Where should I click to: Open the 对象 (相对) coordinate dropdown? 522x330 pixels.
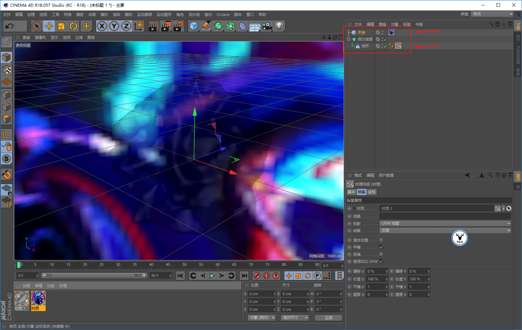point(262,318)
